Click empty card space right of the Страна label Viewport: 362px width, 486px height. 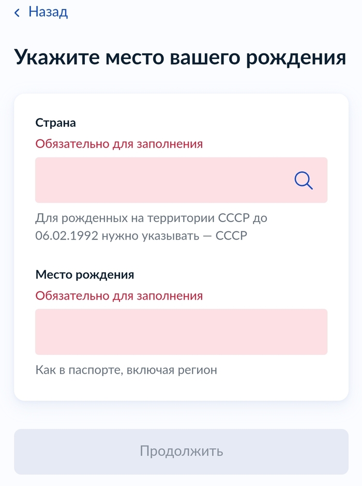[x=207, y=123]
